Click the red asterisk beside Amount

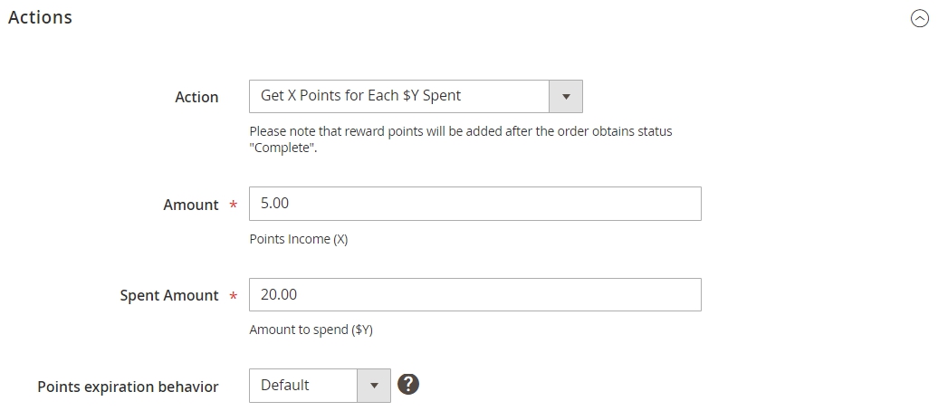point(234,205)
